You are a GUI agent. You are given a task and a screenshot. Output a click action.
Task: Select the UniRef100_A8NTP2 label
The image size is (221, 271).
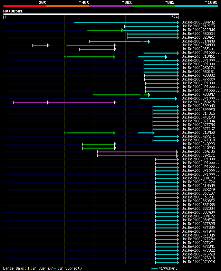click(x=198, y=216)
